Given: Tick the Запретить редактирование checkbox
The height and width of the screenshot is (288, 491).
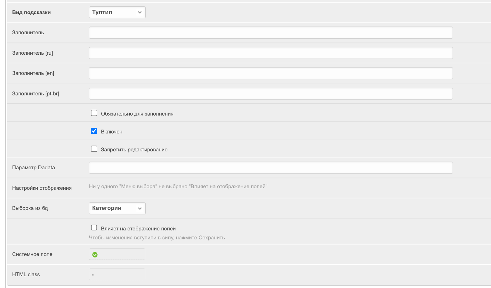Looking at the screenshot, I should pos(94,149).
